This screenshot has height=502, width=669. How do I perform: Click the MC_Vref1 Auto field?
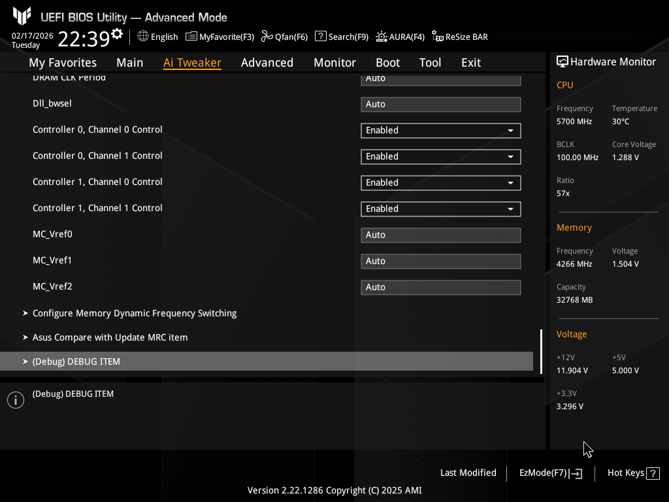point(441,261)
